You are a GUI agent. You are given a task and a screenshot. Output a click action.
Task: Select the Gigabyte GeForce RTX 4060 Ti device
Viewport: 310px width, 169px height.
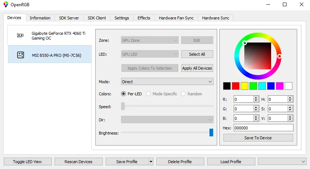(x=50, y=36)
